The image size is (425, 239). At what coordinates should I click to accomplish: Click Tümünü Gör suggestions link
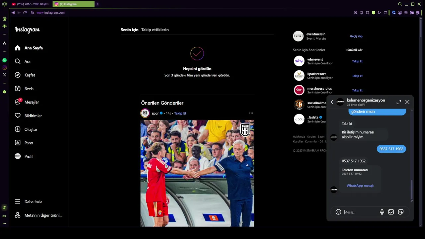tap(354, 50)
